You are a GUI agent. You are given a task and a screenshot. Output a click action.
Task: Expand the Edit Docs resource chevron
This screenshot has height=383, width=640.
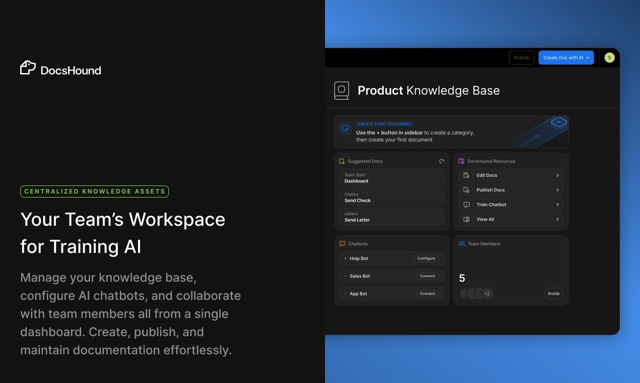point(557,175)
